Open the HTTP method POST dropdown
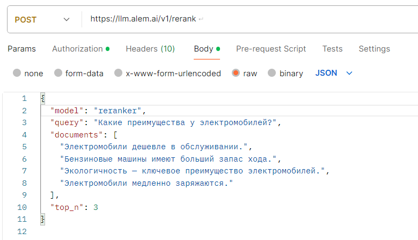 pyautogui.click(x=42, y=19)
